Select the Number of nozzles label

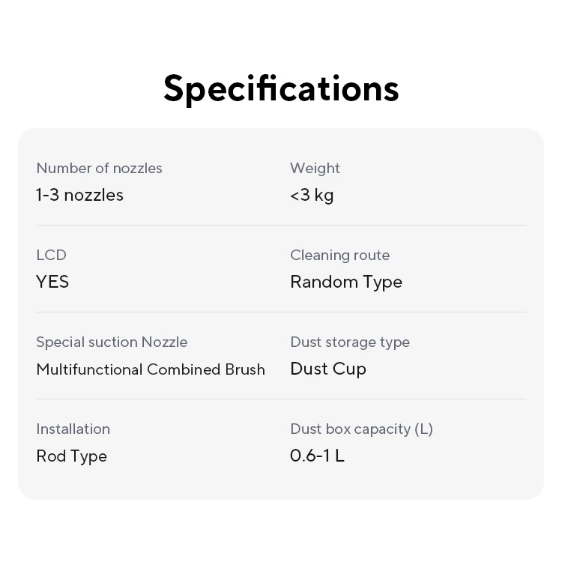point(99,168)
